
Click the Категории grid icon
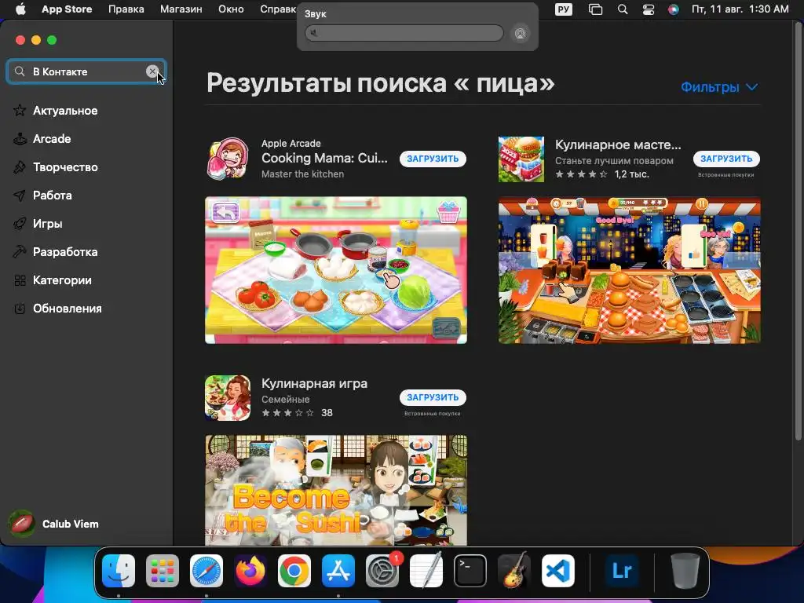coord(20,280)
